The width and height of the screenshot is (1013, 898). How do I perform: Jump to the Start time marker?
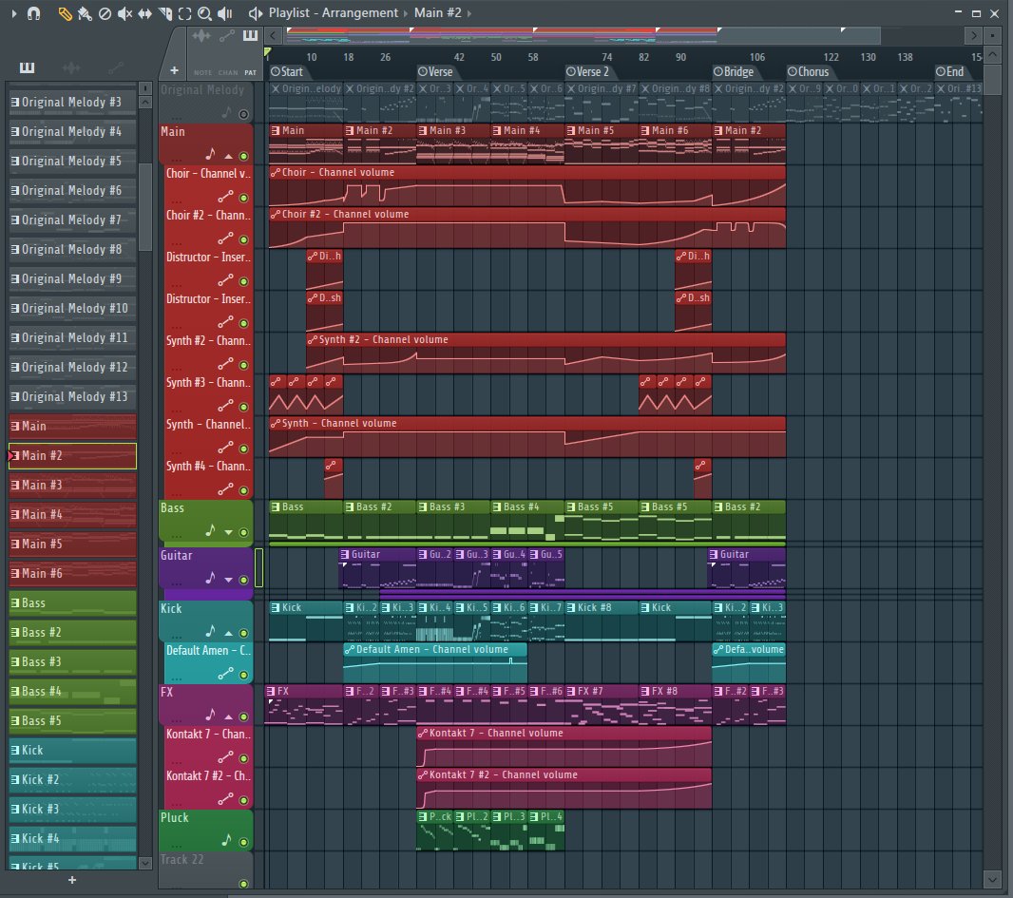pyautogui.click(x=287, y=71)
